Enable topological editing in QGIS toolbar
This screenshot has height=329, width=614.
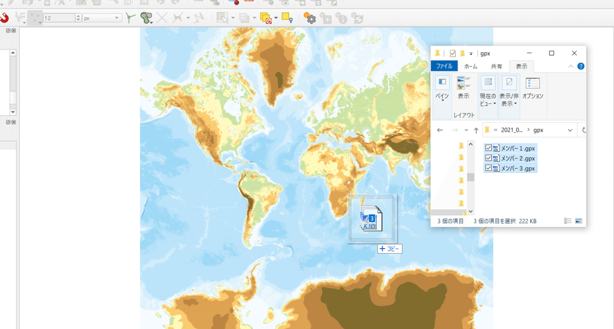(130, 18)
